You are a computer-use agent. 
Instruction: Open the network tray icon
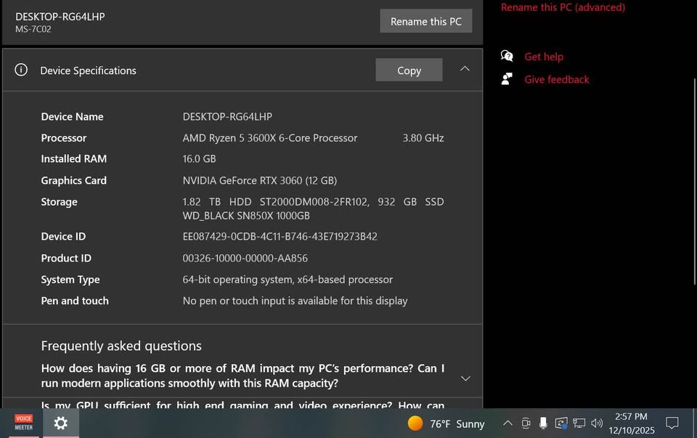579,423
